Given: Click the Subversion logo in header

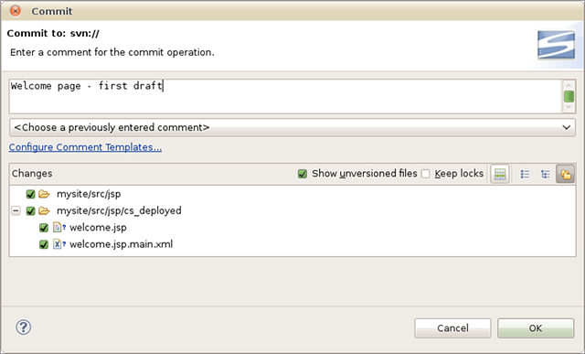Looking at the screenshot, I should point(556,45).
